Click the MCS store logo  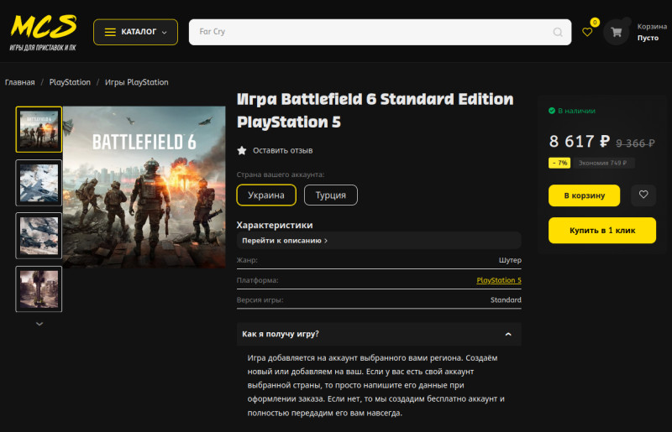(x=44, y=33)
